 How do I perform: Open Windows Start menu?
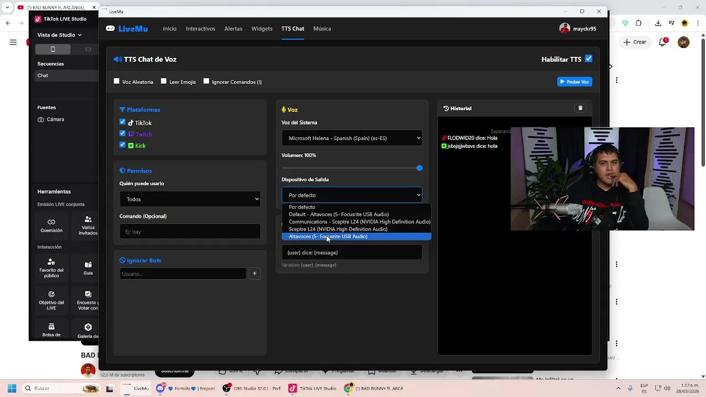pyautogui.click(x=12, y=388)
